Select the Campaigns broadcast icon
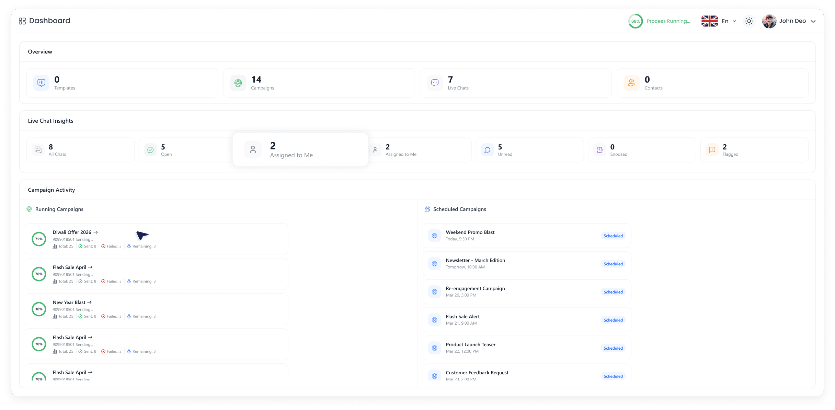The width and height of the screenshot is (835, 410). (238, 83)
